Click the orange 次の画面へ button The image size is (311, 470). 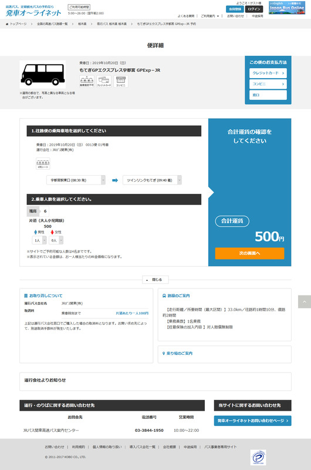point(249,253)
